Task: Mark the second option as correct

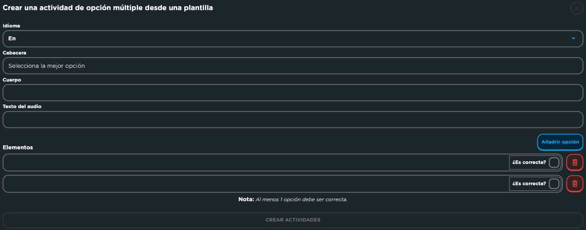Action: [554, 183]
